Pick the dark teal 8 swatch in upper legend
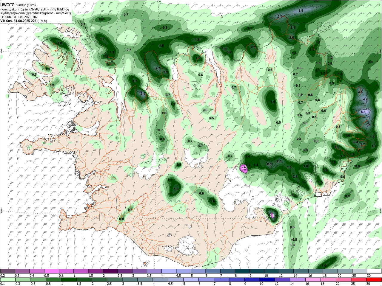Viewport: 382px width, 286px height. click(242, 271)
